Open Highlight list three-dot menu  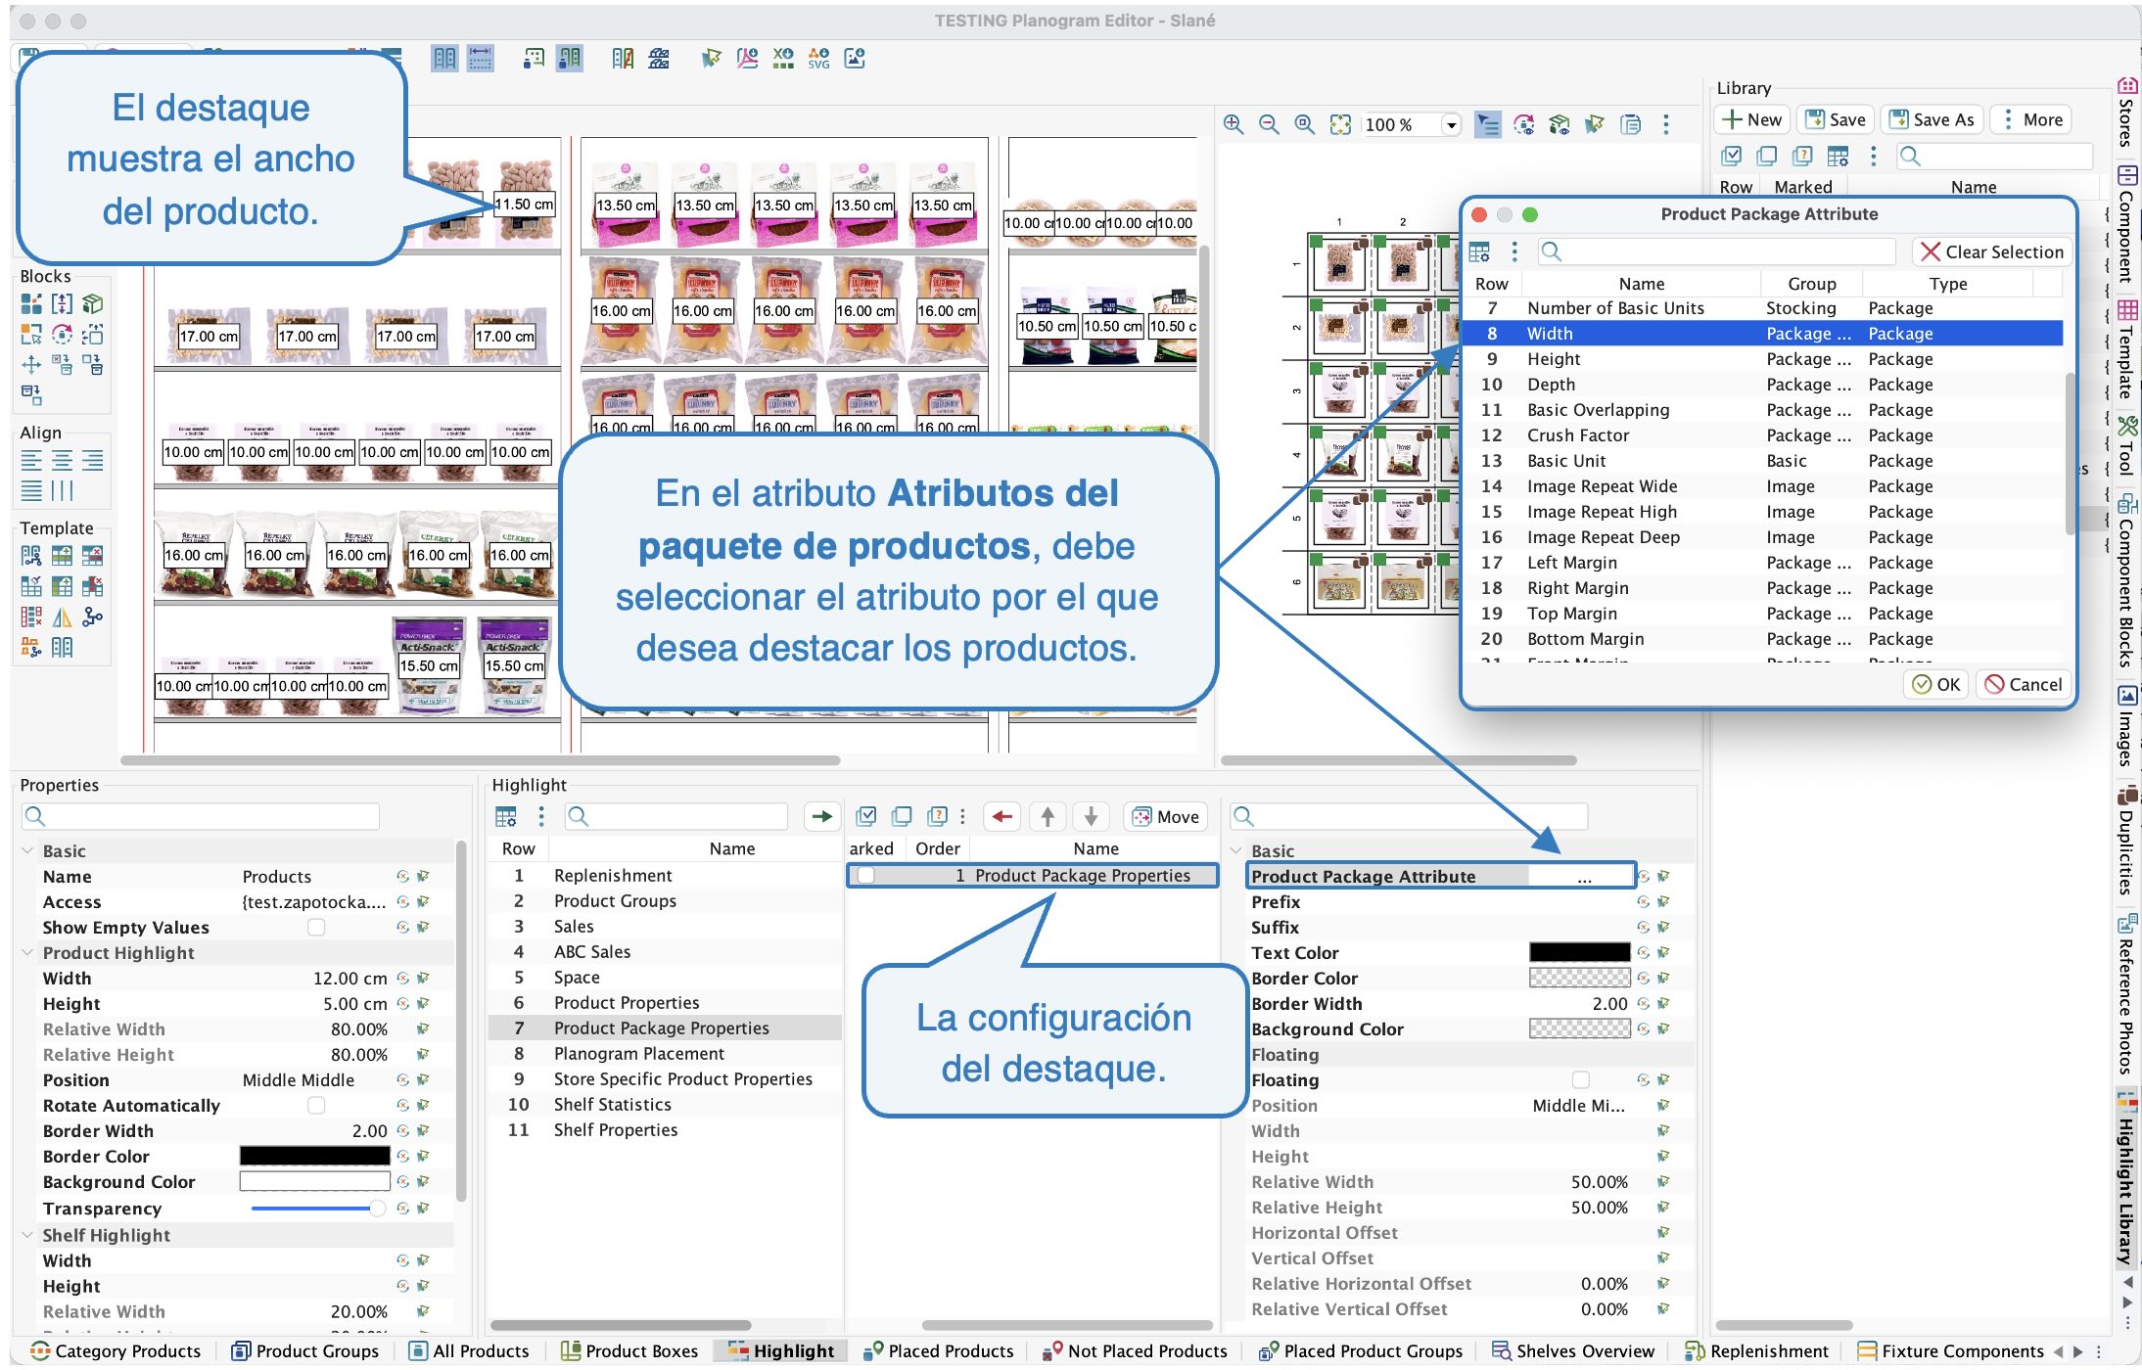click(x=541, y=816)
